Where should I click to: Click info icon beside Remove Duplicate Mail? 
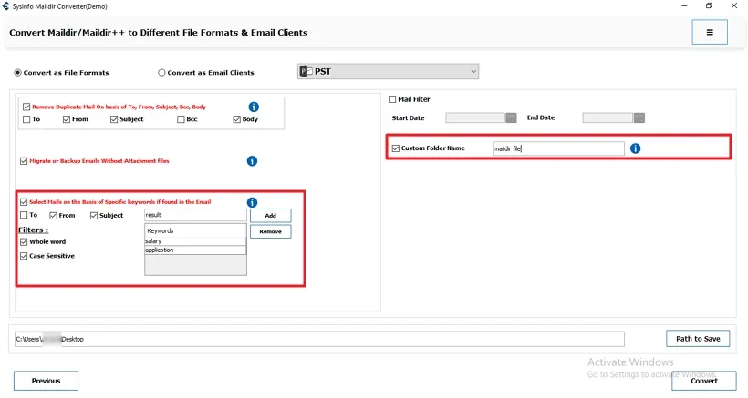(254, 107)
